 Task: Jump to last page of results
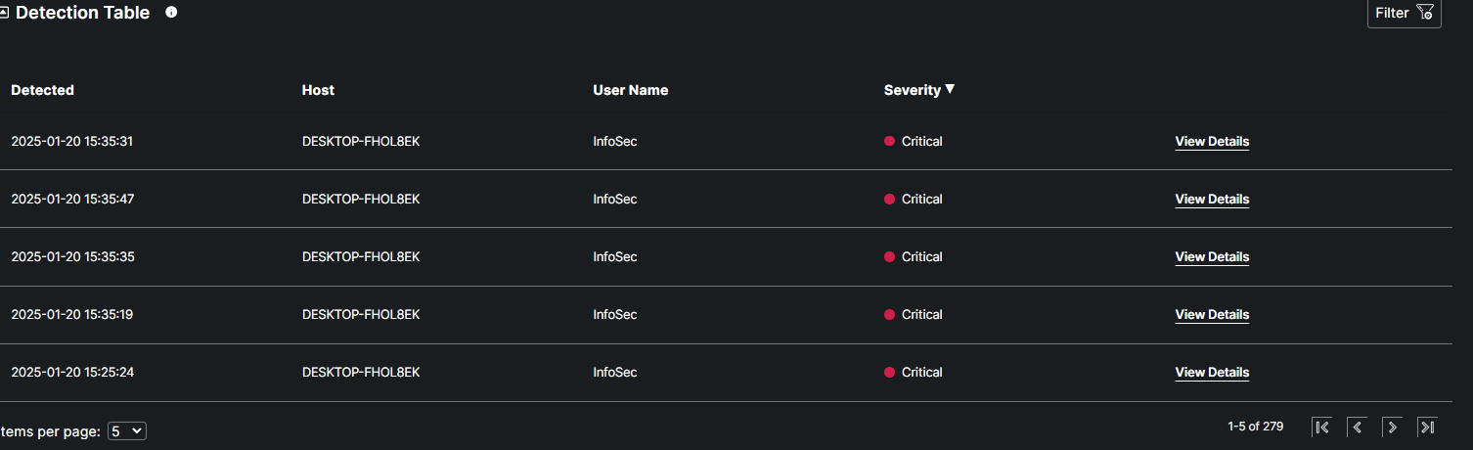[1427, 427]
